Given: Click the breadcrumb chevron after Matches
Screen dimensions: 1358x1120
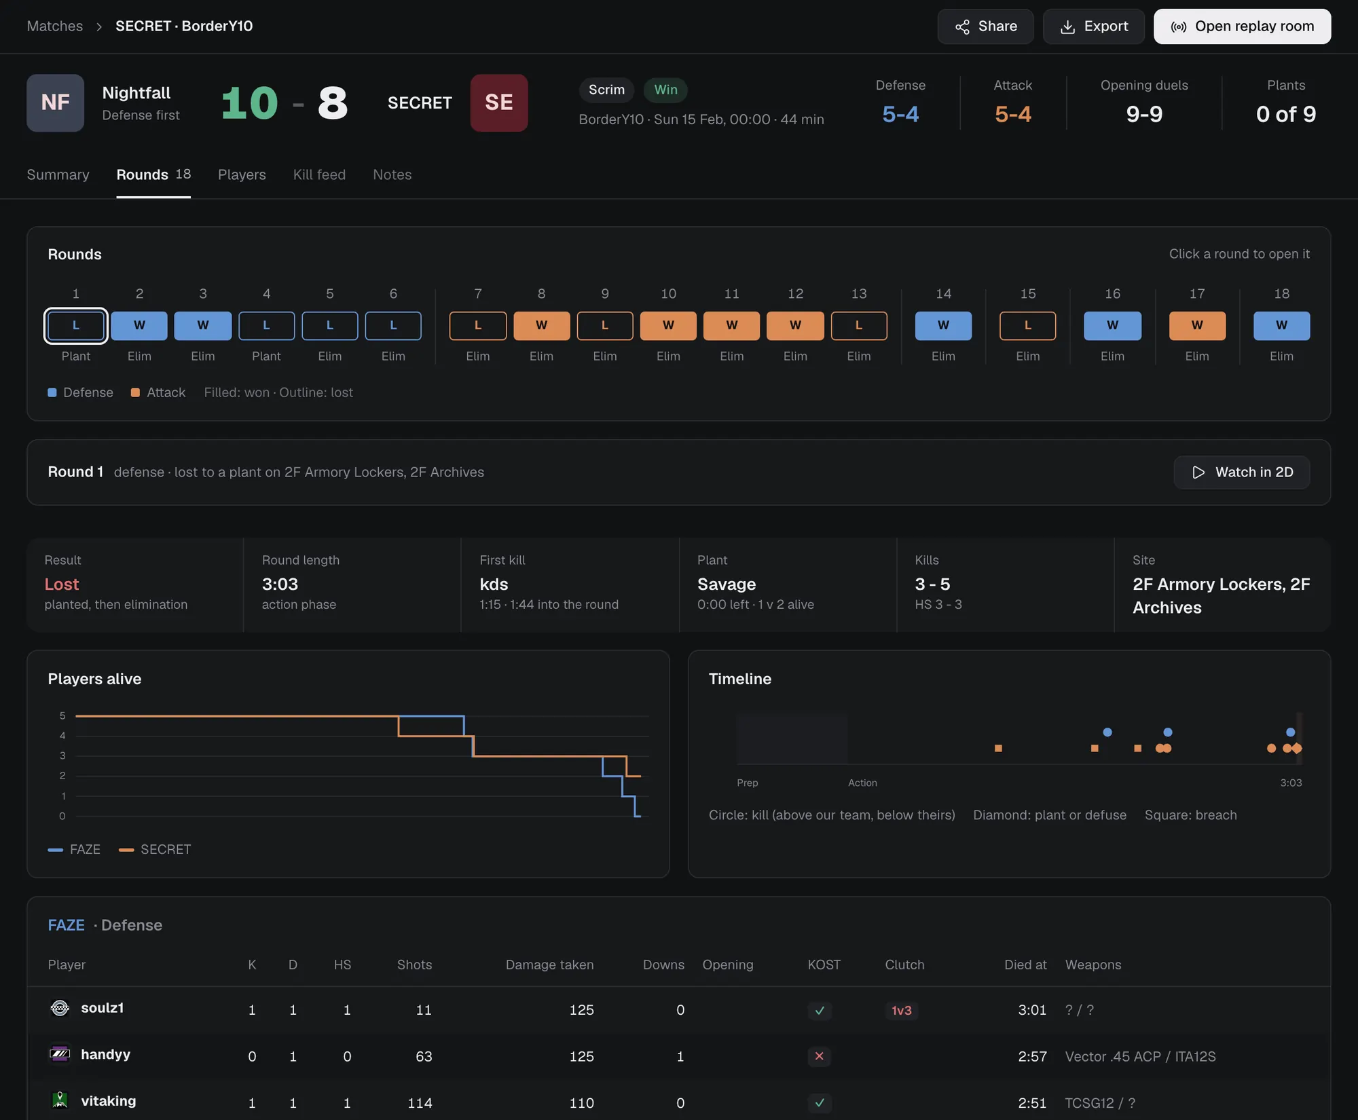Looking at the screenshot, I should pos(99,26).
